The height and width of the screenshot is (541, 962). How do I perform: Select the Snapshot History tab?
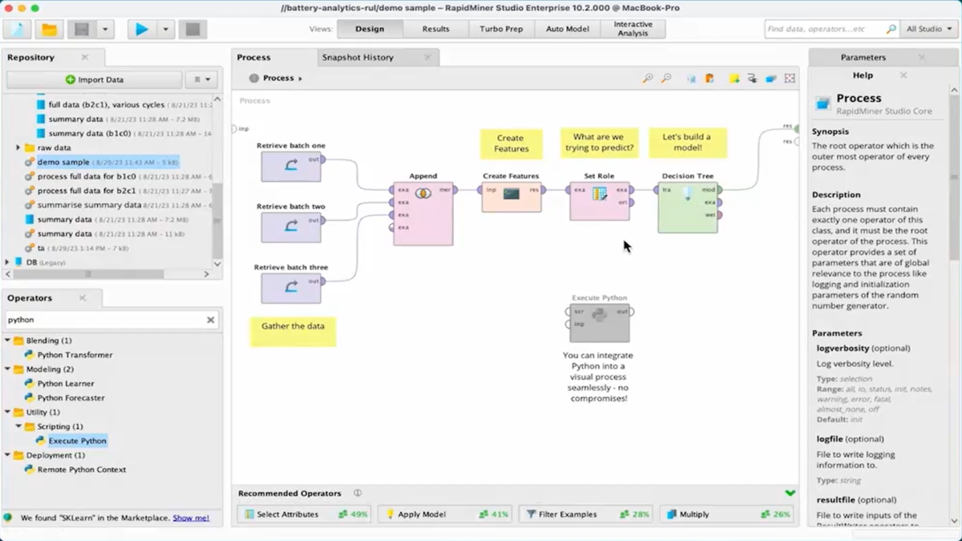point(358,57)
